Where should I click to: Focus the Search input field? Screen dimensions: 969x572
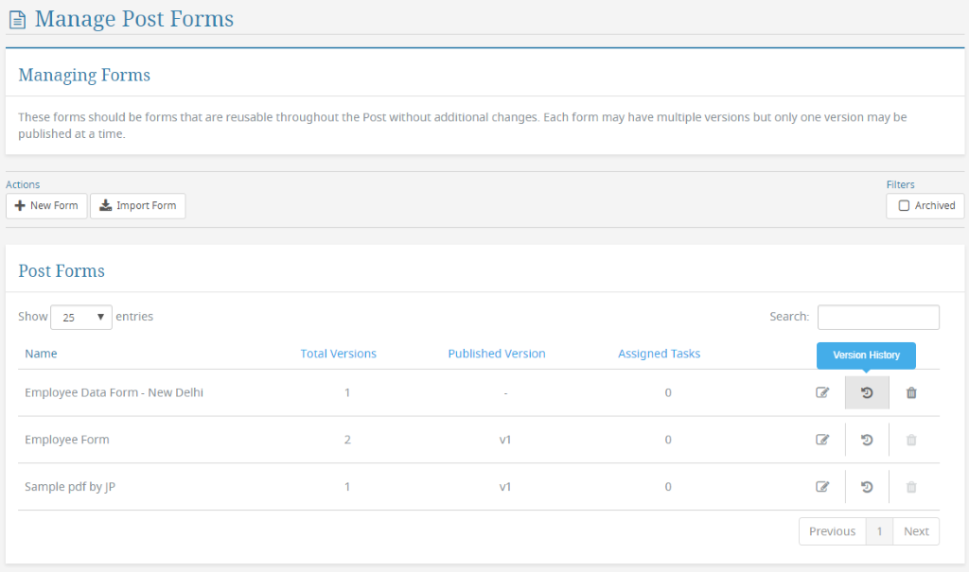(878, 317)
